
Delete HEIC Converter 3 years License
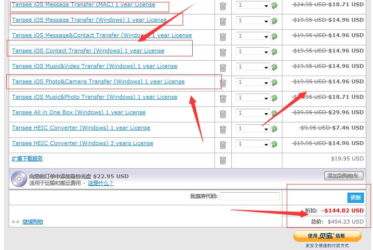[223, 145]
